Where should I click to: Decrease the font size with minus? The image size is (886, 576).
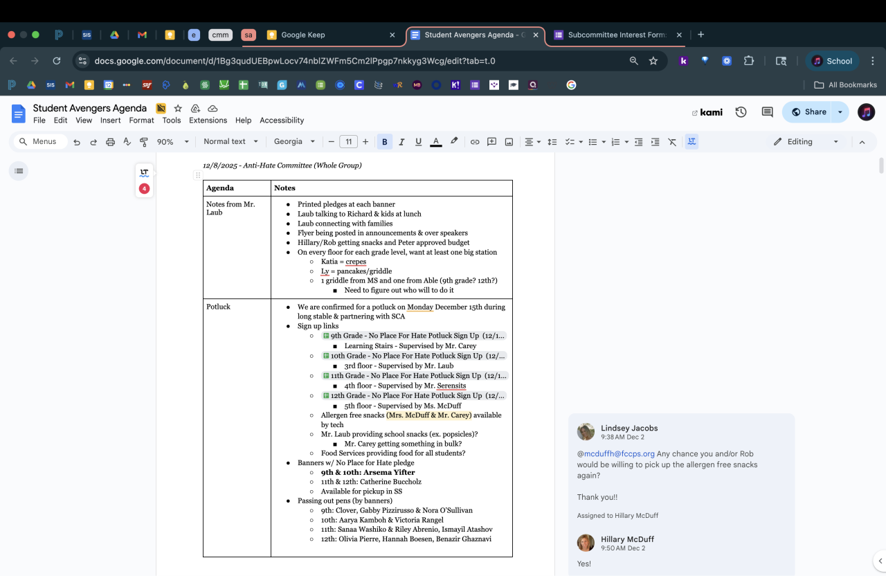[x=332, y=142]
